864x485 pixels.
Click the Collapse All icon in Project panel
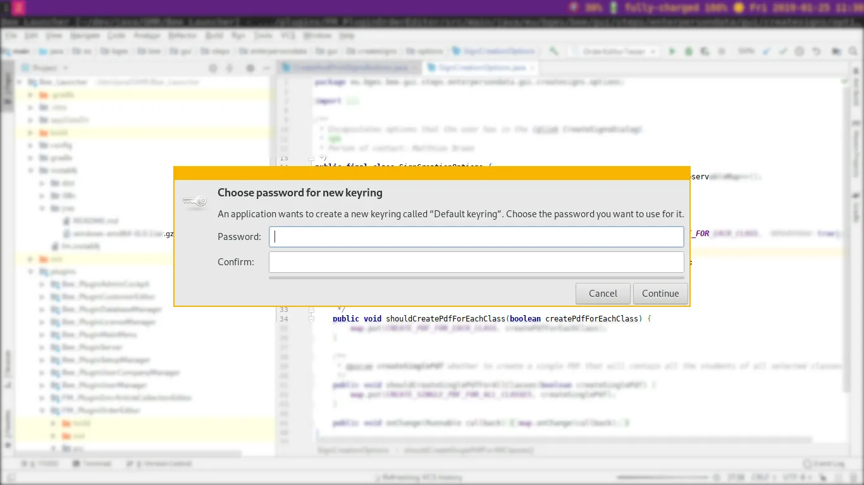coord(230,68)
